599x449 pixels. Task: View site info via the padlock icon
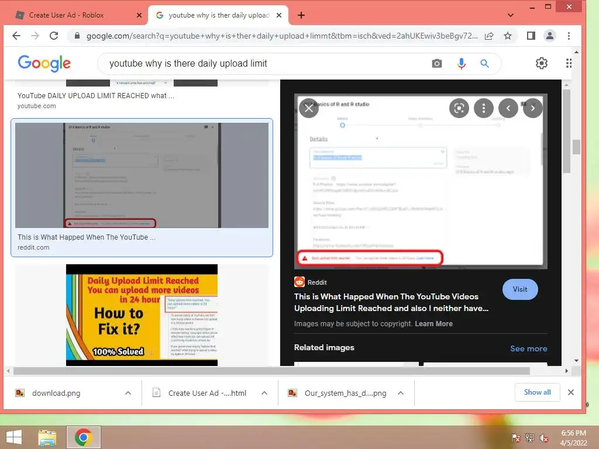pos(77,36)
